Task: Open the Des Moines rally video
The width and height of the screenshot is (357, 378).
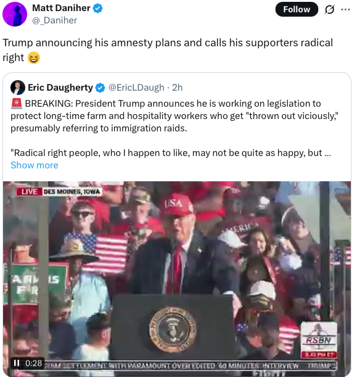Action: pos(177,279)
